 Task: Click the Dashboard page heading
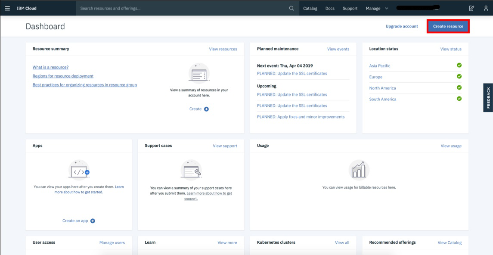tap(45, 26)
